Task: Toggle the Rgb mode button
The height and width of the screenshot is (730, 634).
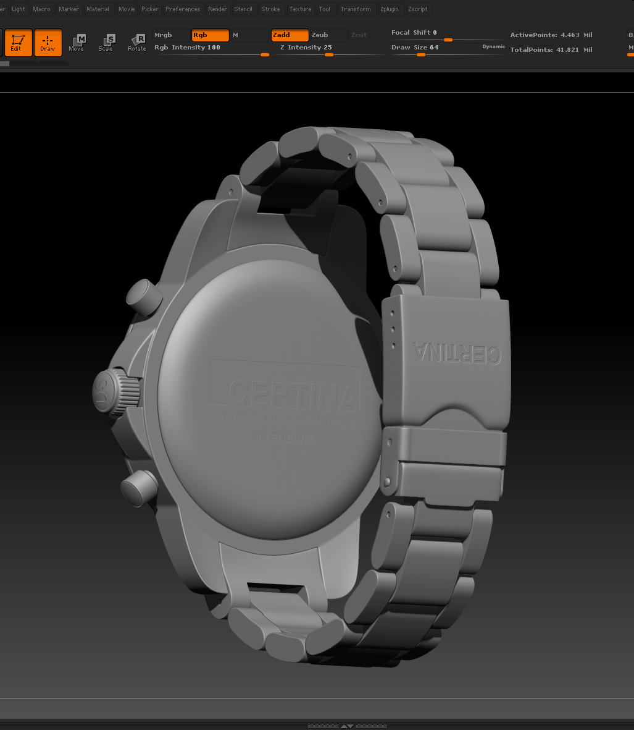Action: [210, 35]
